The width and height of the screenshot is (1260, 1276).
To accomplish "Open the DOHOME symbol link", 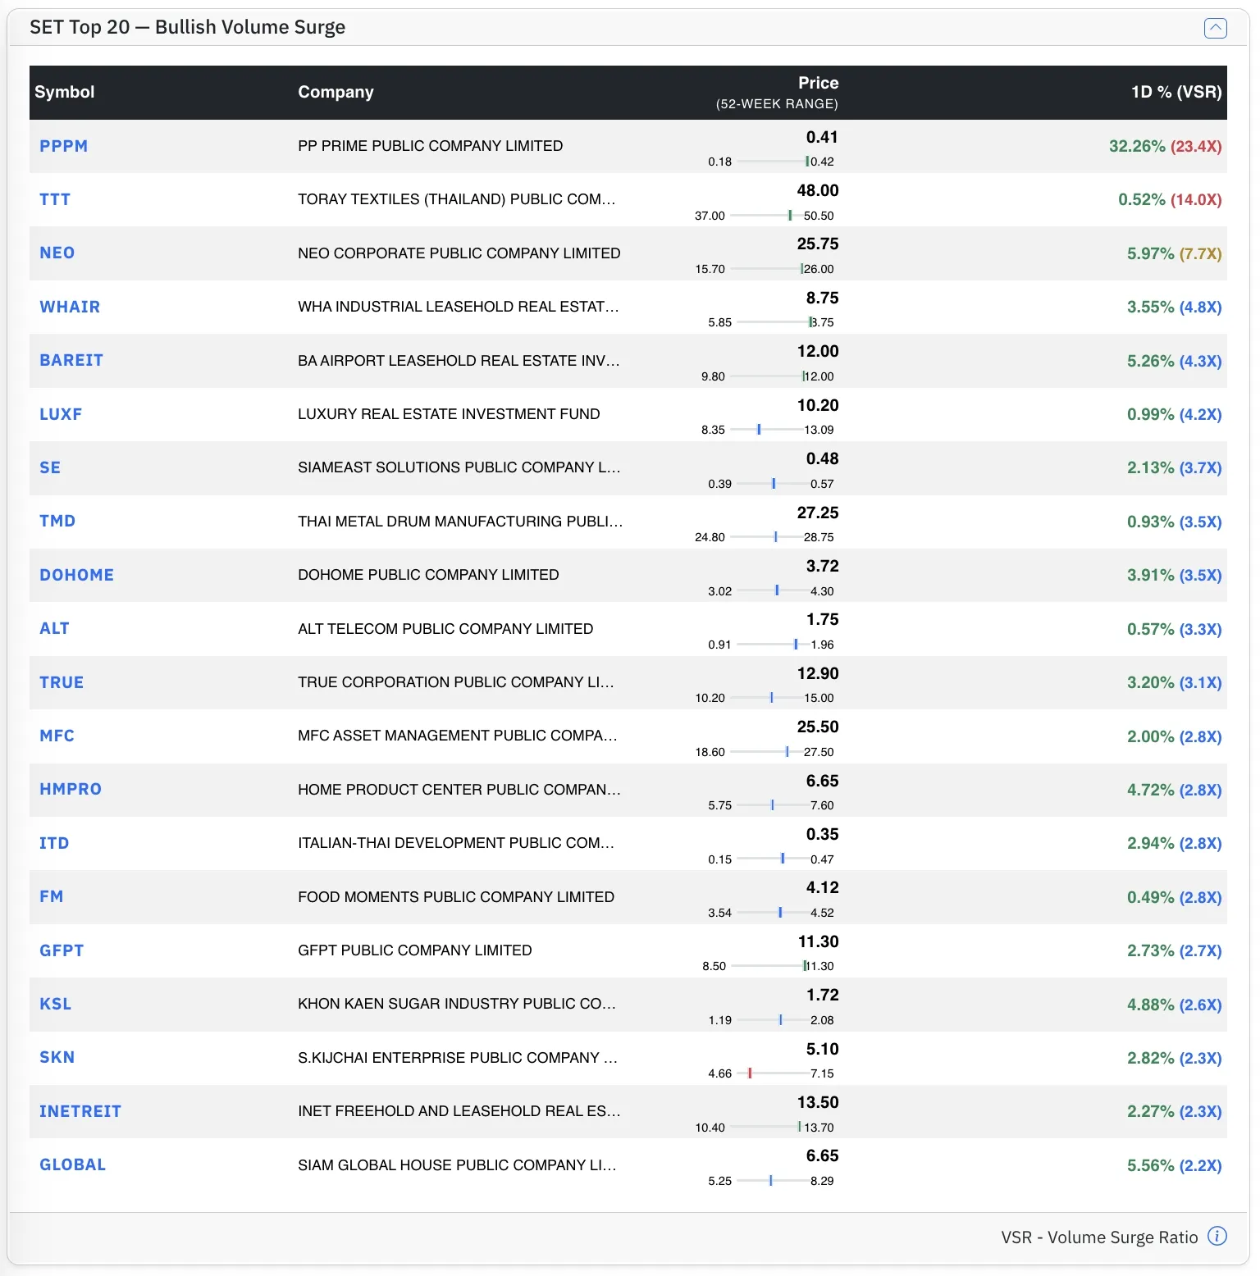I will 77,575.
